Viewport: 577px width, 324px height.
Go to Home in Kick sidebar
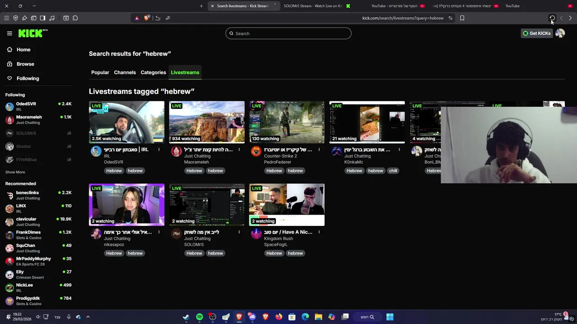[x=23, y=49]
